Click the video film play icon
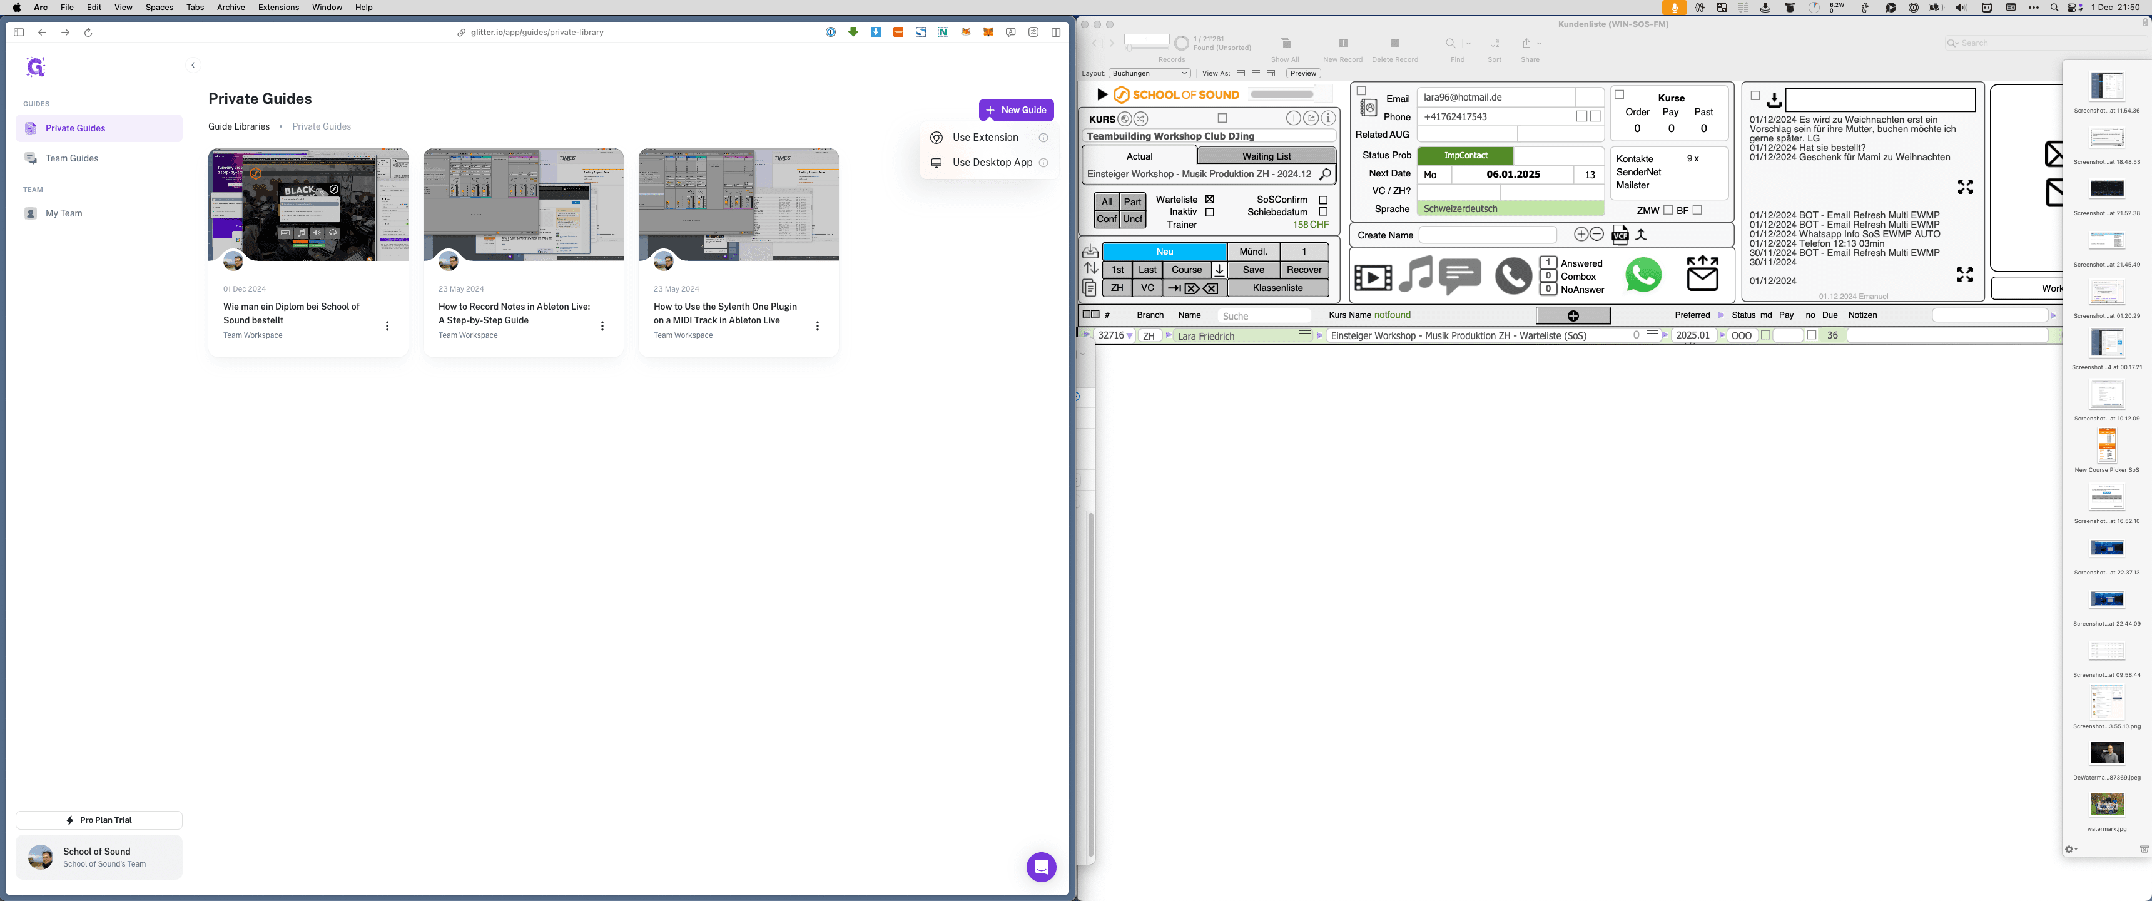The image size is (2152, 901). pos(1373,277)
